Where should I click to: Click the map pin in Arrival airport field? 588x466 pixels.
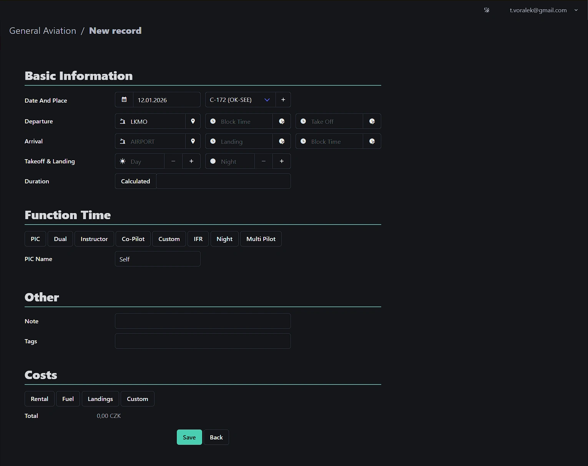pyautogui.click(x=193, y=141)
